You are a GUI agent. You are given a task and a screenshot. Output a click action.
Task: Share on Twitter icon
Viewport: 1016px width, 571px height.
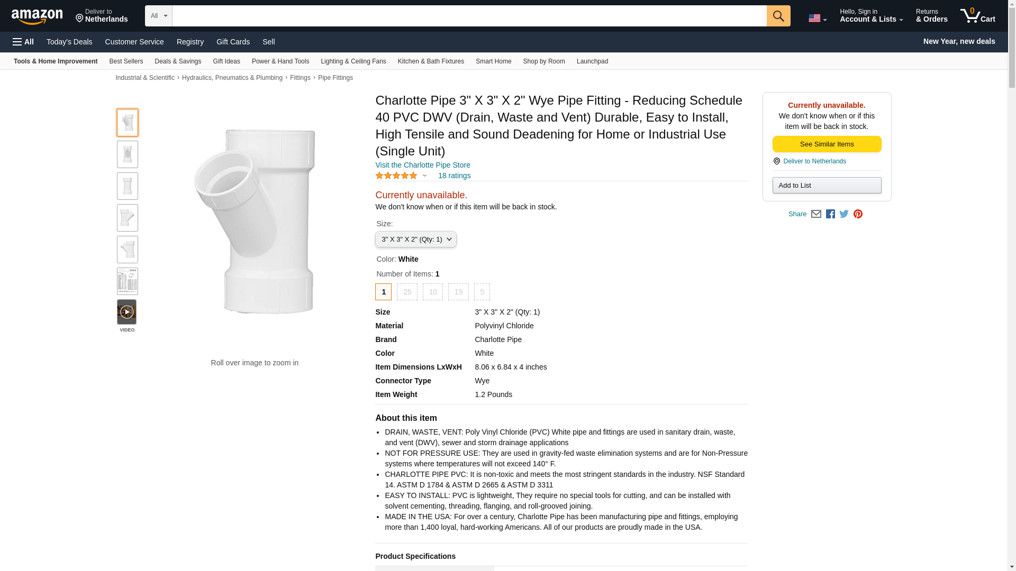(x=844, y=214)
